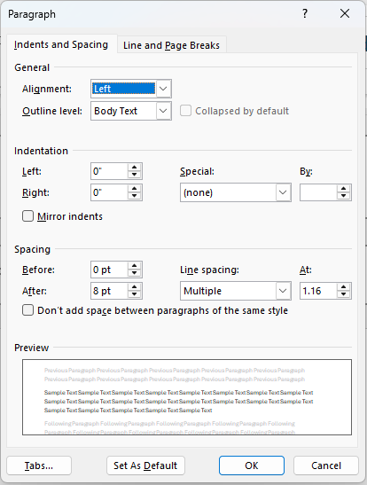Open the Tabs... dialog button
The image size is (367, 485).
click(39, 465)
